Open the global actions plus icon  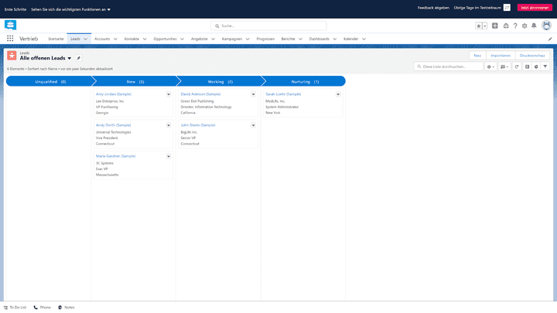[x=495, y=26]
